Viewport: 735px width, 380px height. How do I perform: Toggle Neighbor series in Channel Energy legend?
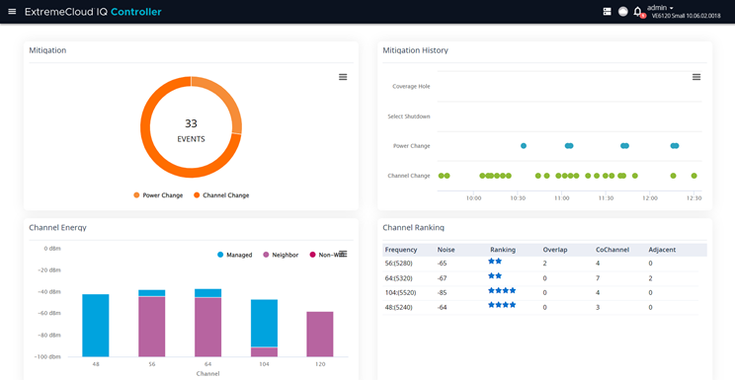pyautogui.click(x=281, y=255)
